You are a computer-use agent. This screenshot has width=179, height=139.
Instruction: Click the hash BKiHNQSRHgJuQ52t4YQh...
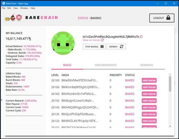[x=80, y=107]
